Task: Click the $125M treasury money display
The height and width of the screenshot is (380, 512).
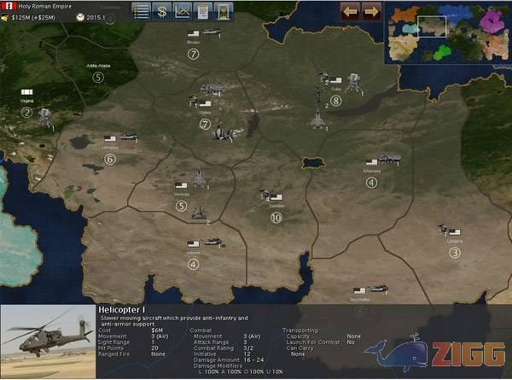Action: 34,17
